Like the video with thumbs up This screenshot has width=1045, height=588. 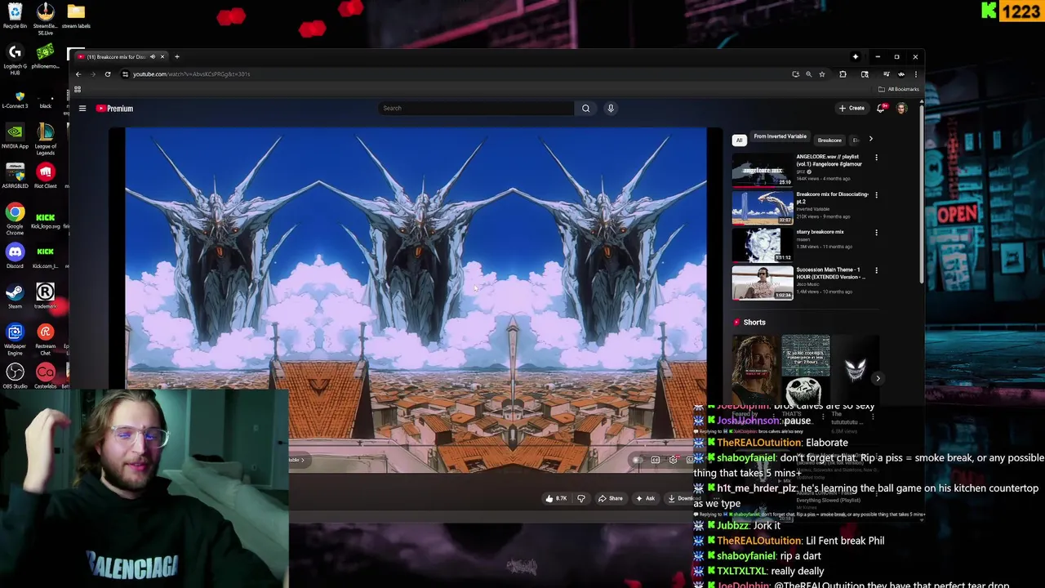click(x=557, y=498)
